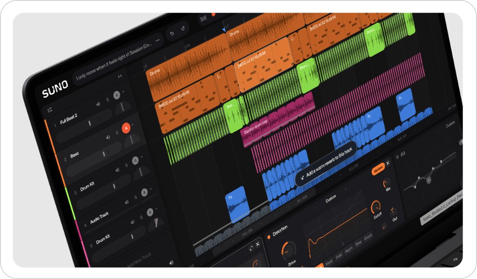
Task: Open dropdown arrow beside Bass A button
Action: (x=133, y=124)
